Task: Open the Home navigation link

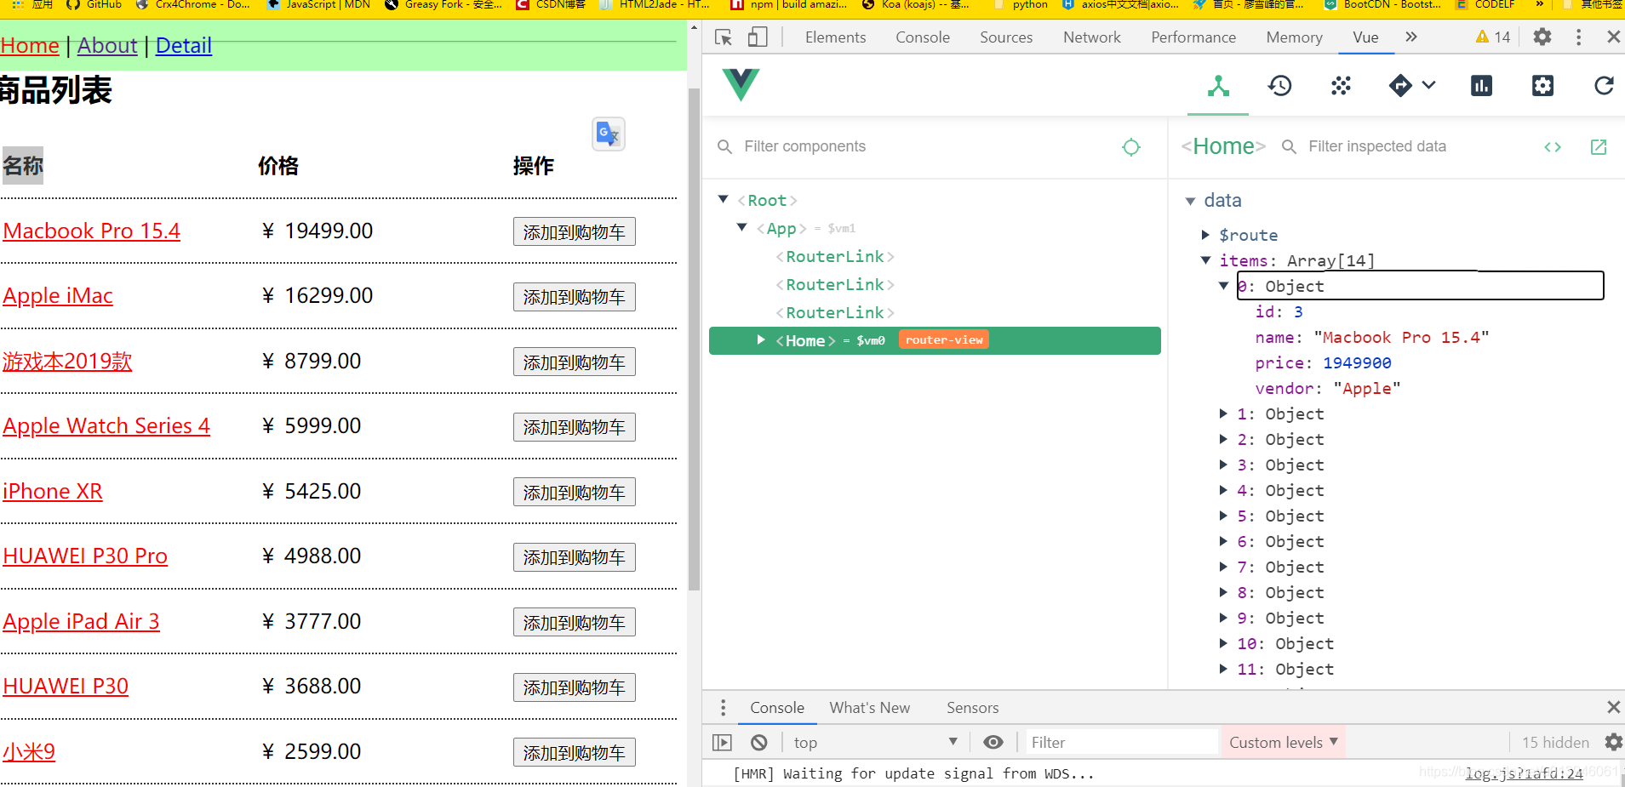Action: (x=30, y=46)
